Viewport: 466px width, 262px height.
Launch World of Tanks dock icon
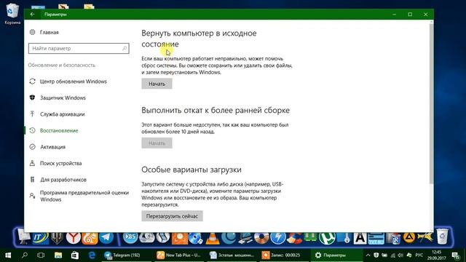coord(57,238)
